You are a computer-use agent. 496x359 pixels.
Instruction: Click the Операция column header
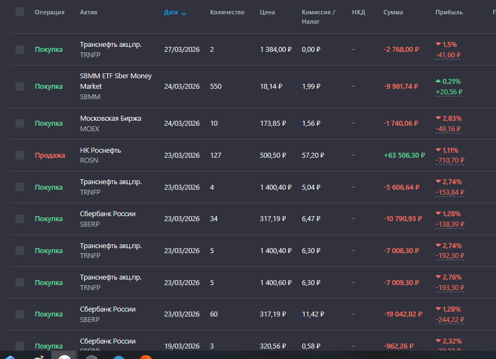pos(49,12)
